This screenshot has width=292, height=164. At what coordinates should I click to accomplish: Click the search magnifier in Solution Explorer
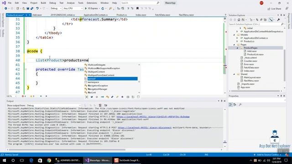tap(282, 24)
